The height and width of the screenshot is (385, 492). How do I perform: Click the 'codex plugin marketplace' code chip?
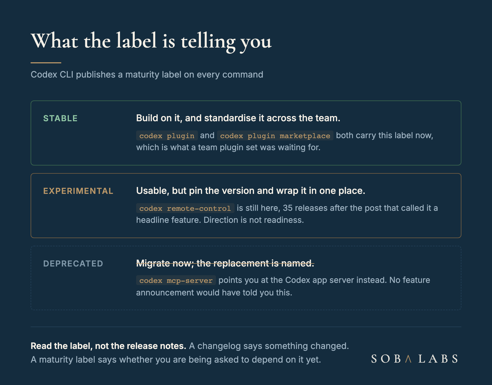(275, 135)
